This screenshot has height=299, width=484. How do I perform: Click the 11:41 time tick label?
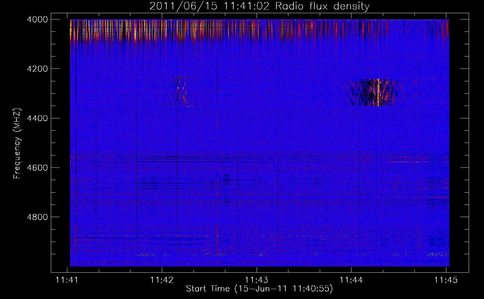(x=67, y=280)
